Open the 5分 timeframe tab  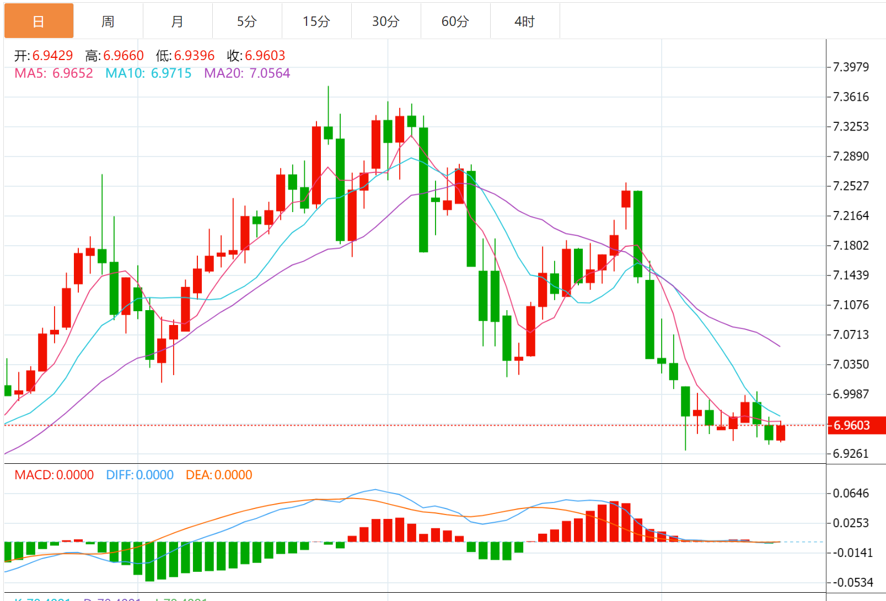[x=247, y=21]
